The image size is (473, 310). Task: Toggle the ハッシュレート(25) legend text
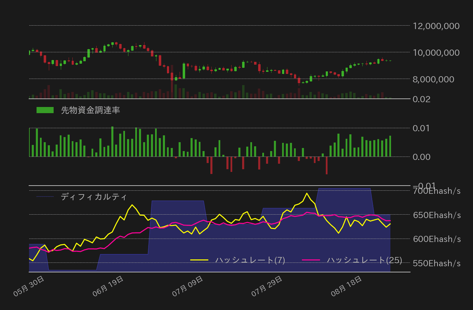pyautogui.click(x=364, y=260)
